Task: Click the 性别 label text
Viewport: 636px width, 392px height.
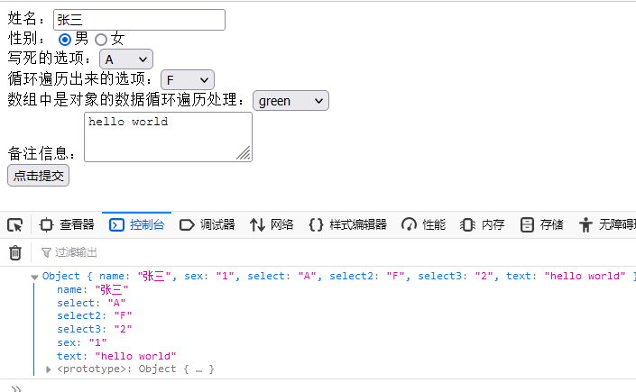Action: (x=26, y=39)
